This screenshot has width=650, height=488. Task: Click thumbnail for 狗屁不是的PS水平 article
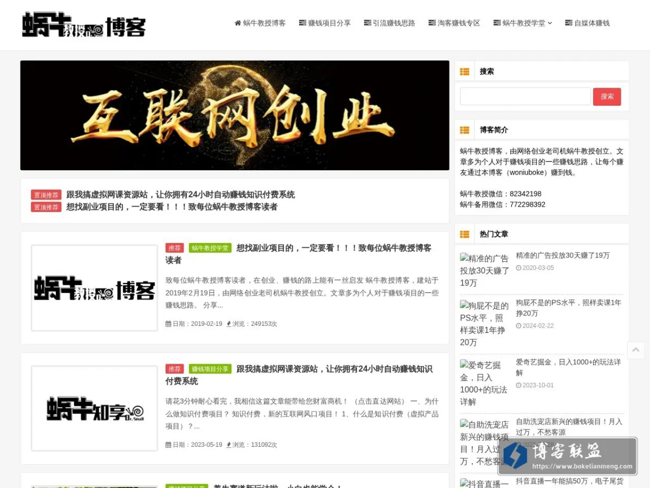(485, 324)
